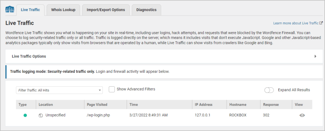The image size is (325, 131).
Task: Open external link icon beside Learn more
Action: (321, 23)
